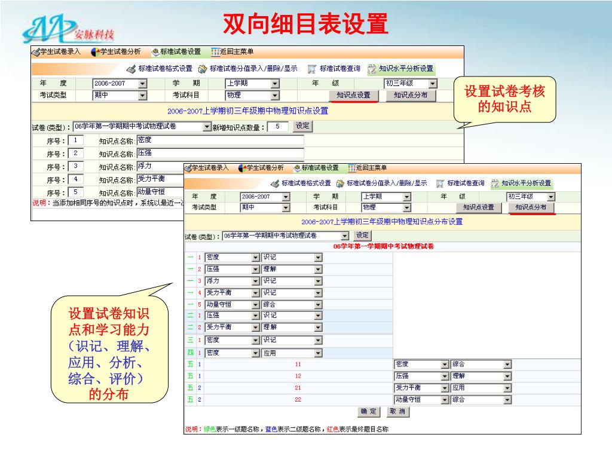
Task: Click 知识点设置 button in back window
Action: (x=353, y=95)
